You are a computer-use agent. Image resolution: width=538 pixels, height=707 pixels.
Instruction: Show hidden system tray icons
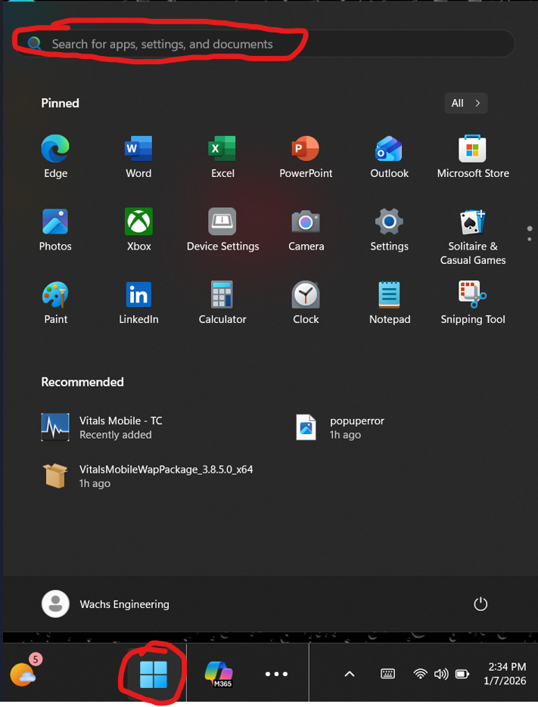pyautogui.click(x=350, y=674)
